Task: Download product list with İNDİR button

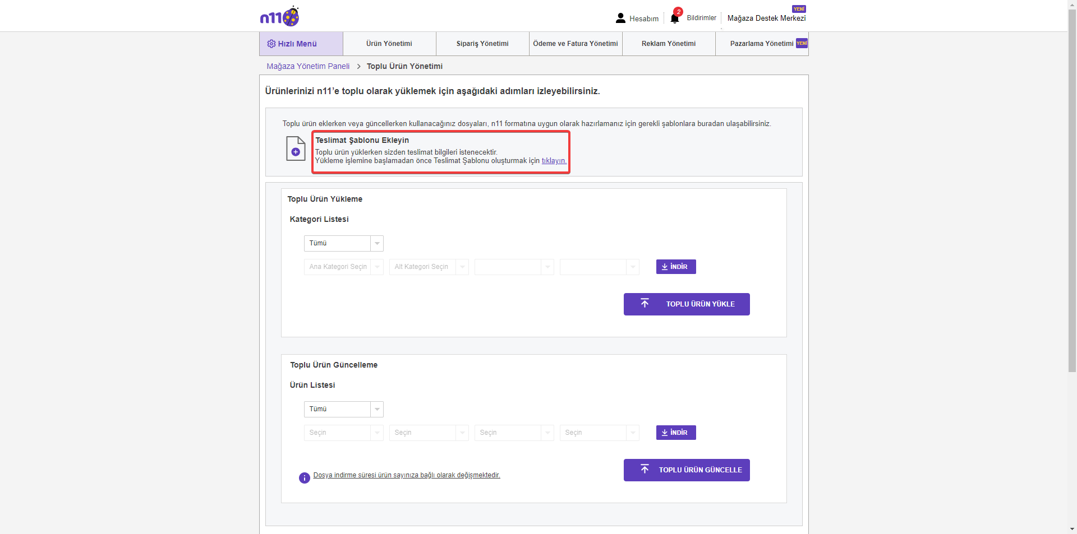Action: [676, 433]
